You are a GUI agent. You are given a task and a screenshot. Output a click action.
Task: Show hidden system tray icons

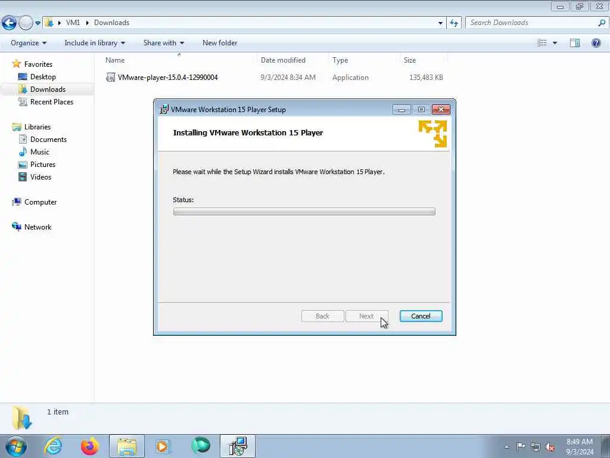coord(506,447)
